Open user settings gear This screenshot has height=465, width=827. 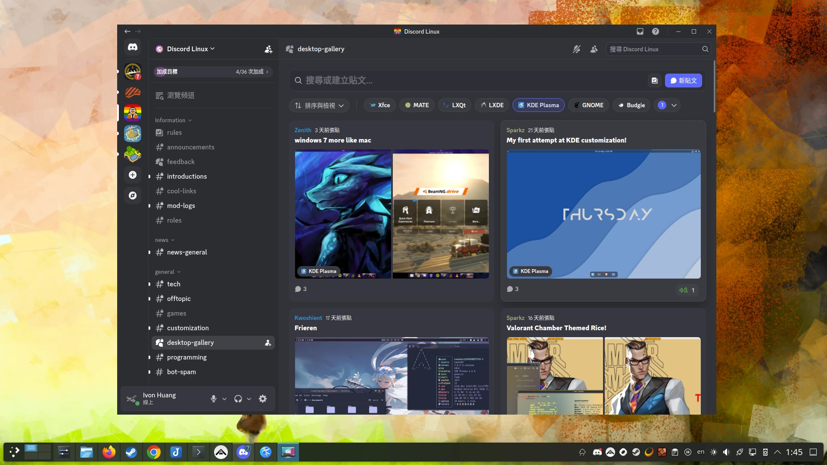coord(263,399)
